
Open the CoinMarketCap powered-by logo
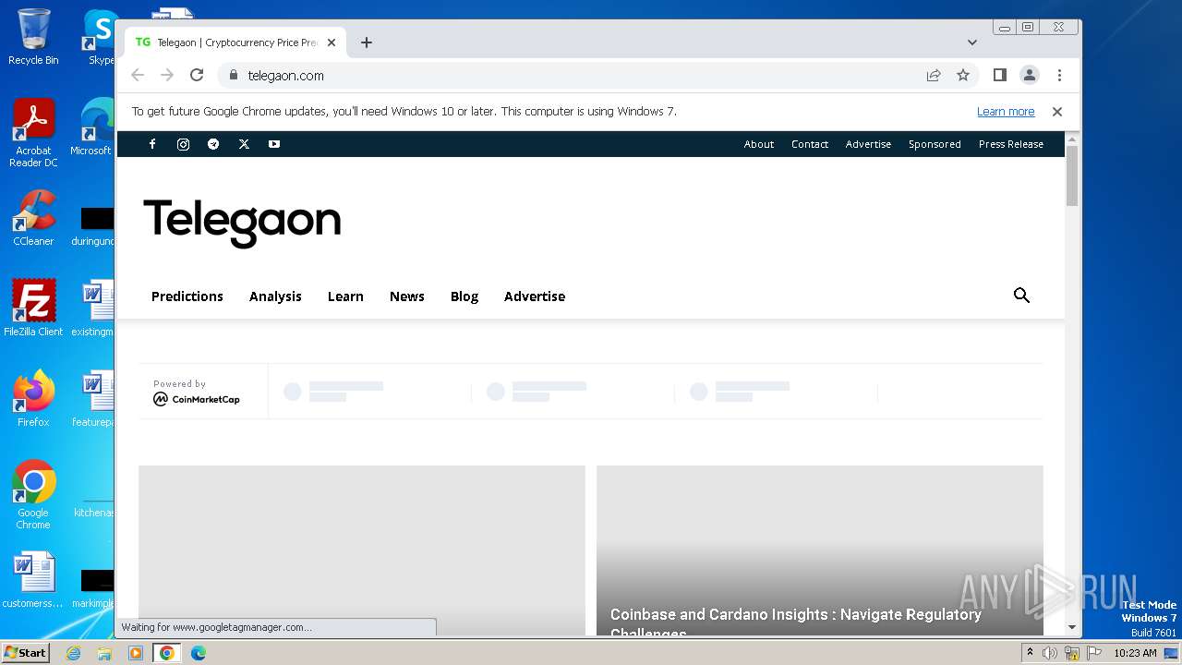197,399
